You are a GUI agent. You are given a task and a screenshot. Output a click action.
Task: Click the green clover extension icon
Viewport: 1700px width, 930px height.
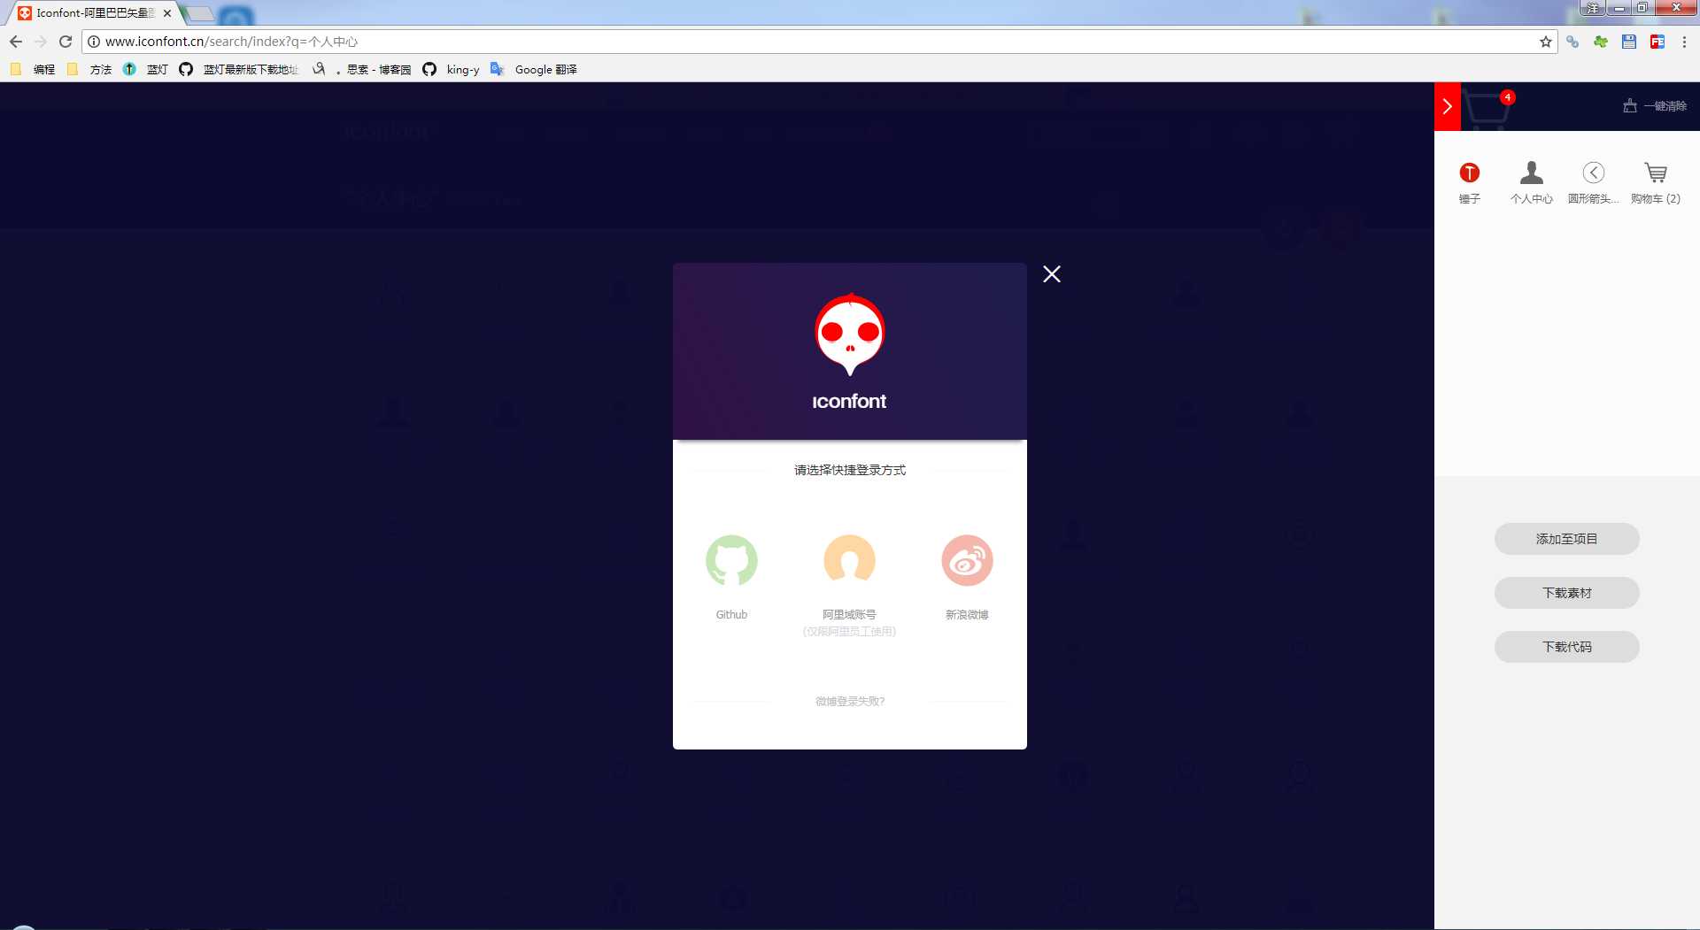click(x=1601, y=42)
